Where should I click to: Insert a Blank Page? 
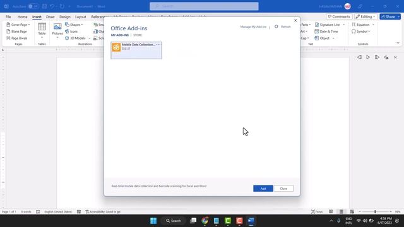[16, 32]
